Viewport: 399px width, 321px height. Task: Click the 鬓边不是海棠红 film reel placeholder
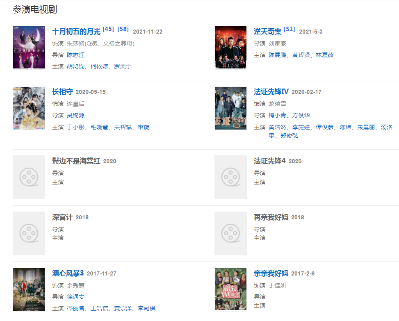tap(29, 177)
